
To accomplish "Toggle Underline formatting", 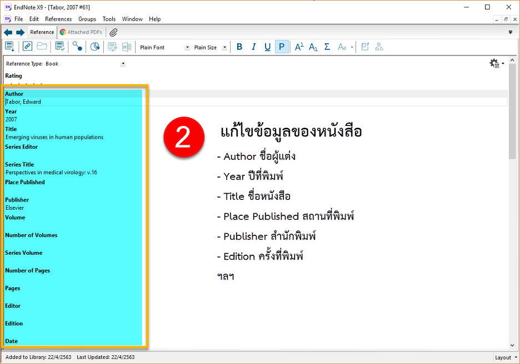I will click(267, 47).
